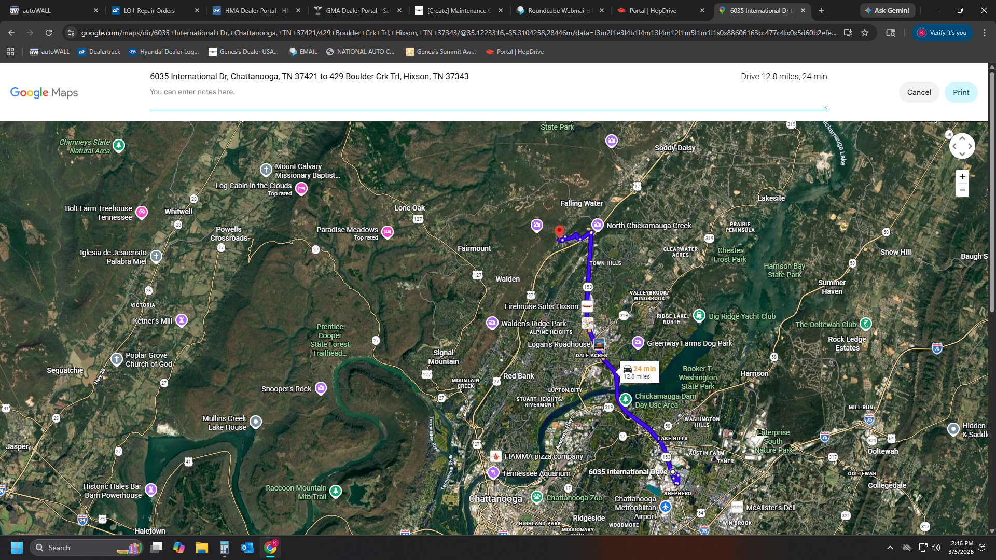The image size is (996, 560).
Task: Open the Dealertrack bookmark
Action: click(99, 52)
